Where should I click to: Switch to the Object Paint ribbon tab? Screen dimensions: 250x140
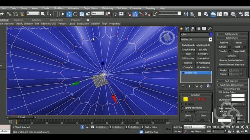tap(56, 20)
